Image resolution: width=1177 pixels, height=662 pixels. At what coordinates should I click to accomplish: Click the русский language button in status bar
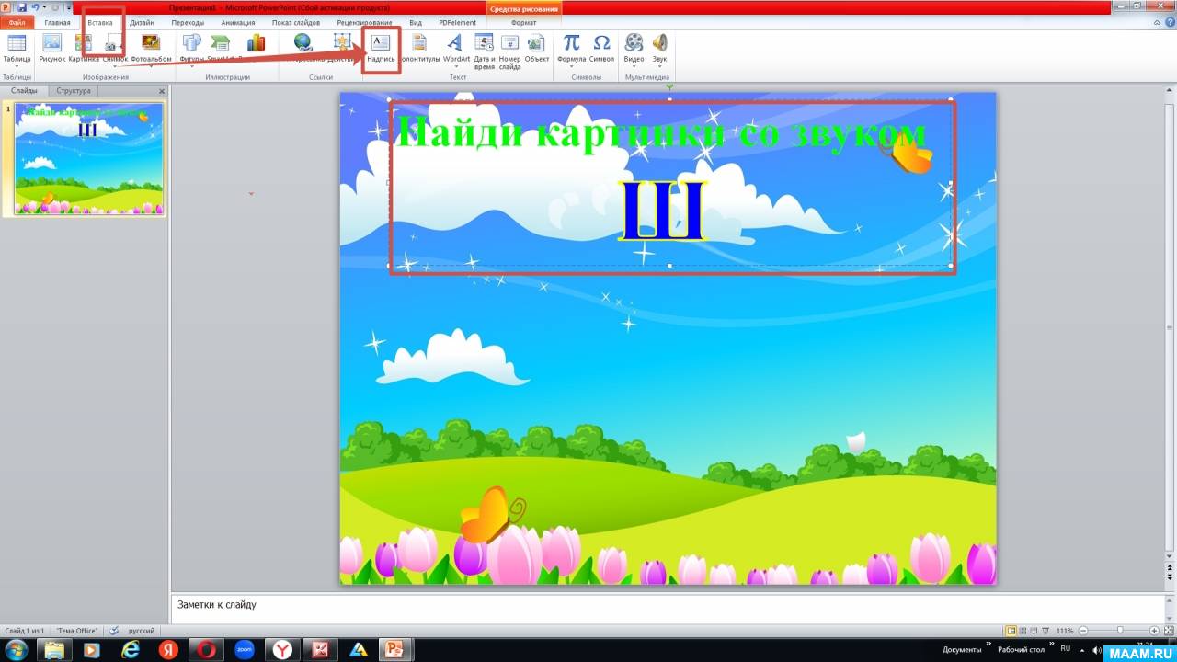(x=141, y=631)
